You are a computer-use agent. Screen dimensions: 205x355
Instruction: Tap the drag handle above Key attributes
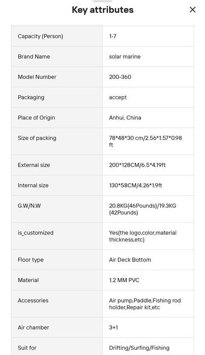tap(102, 1)
